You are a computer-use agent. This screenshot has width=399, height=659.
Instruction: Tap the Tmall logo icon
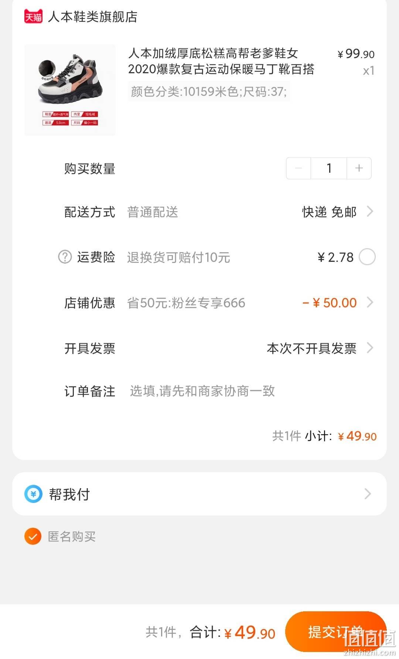(33, 17)
